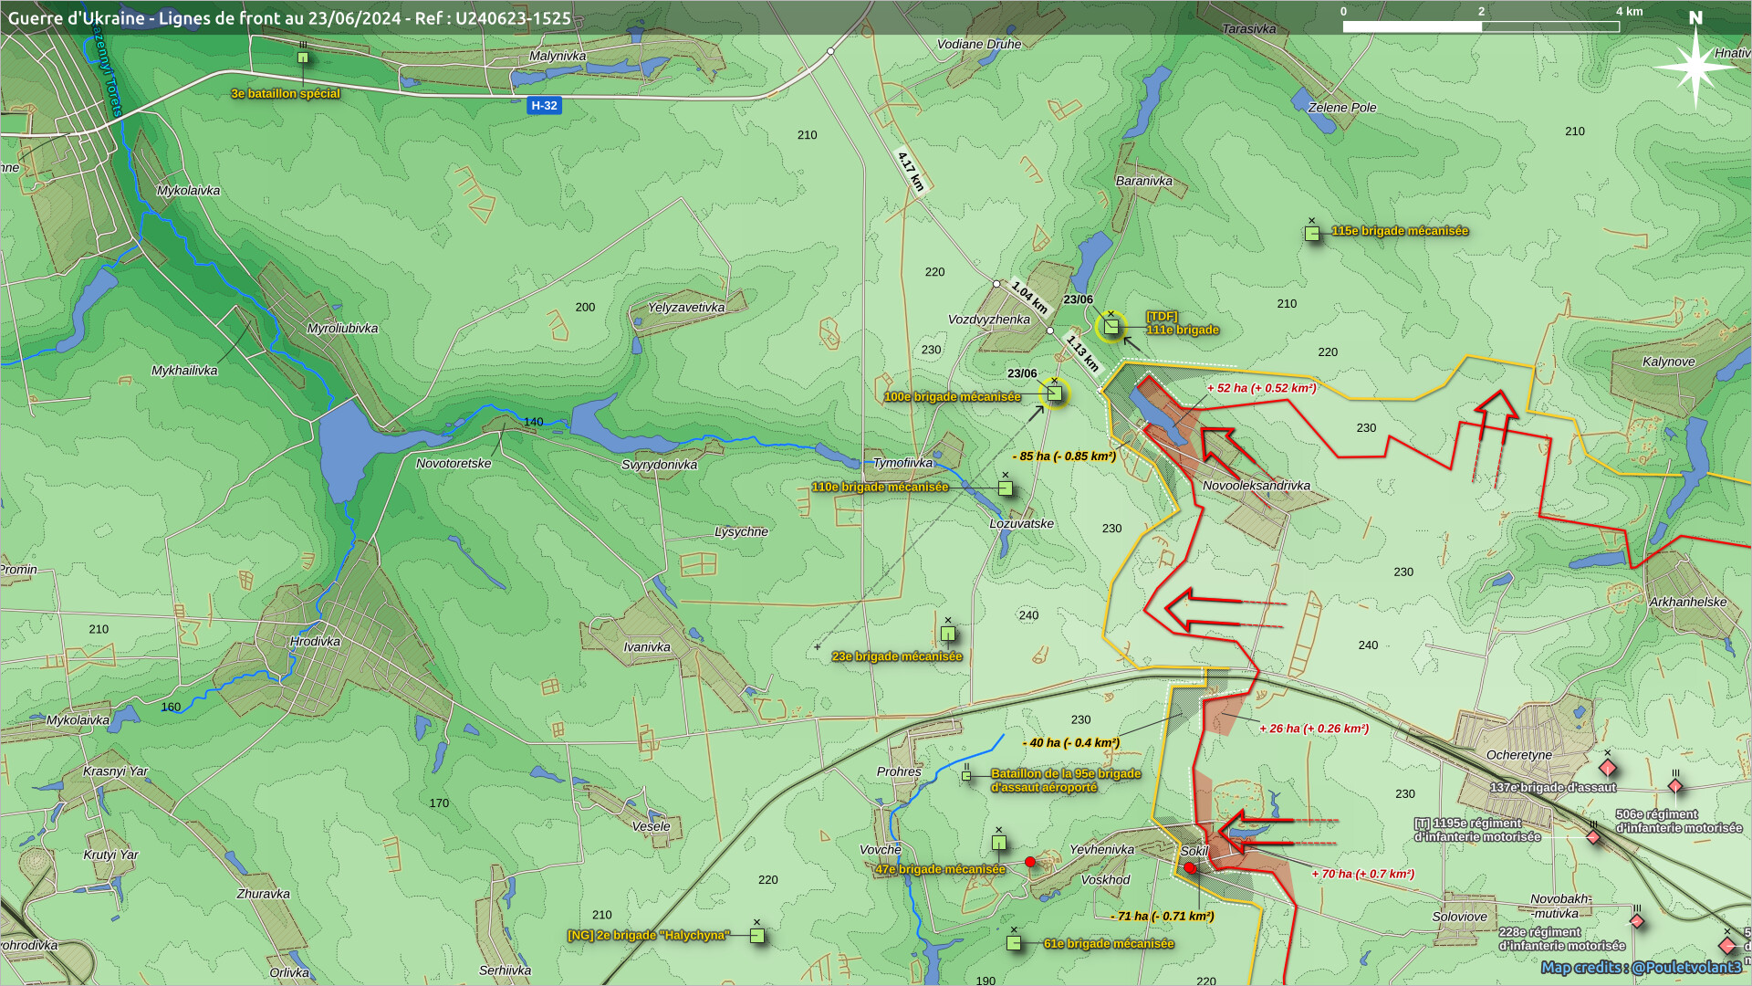Select the 100e brigade mécanisée circled marker
The image size is (1752, 986).
pos(1055,393)
